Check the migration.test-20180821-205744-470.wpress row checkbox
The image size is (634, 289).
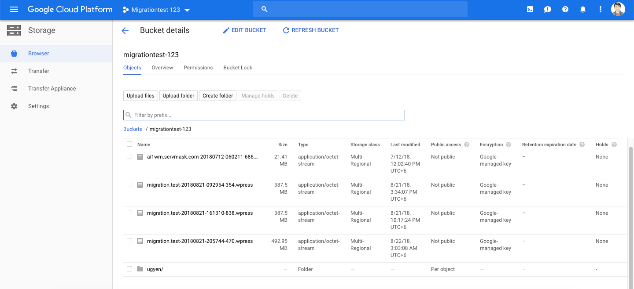[129, 241]
